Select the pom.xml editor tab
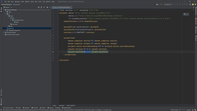Image resolution: width=197 pixels, height=111 pixels. tap(62, 7)
